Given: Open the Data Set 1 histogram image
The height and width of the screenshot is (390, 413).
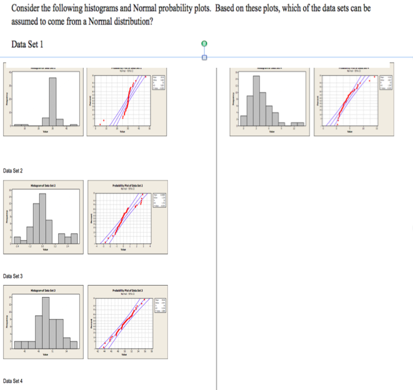Looking at the screenshot, I should (43, 102).
